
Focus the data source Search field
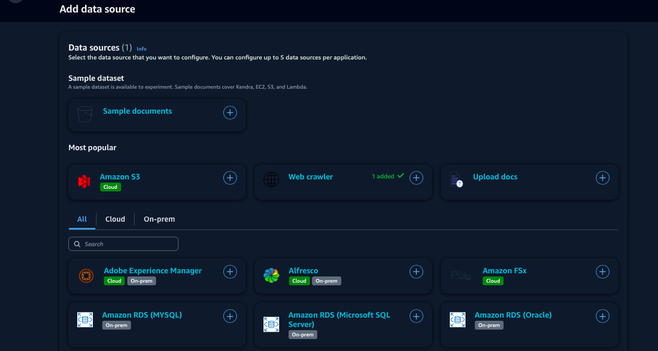click(123, 244)
